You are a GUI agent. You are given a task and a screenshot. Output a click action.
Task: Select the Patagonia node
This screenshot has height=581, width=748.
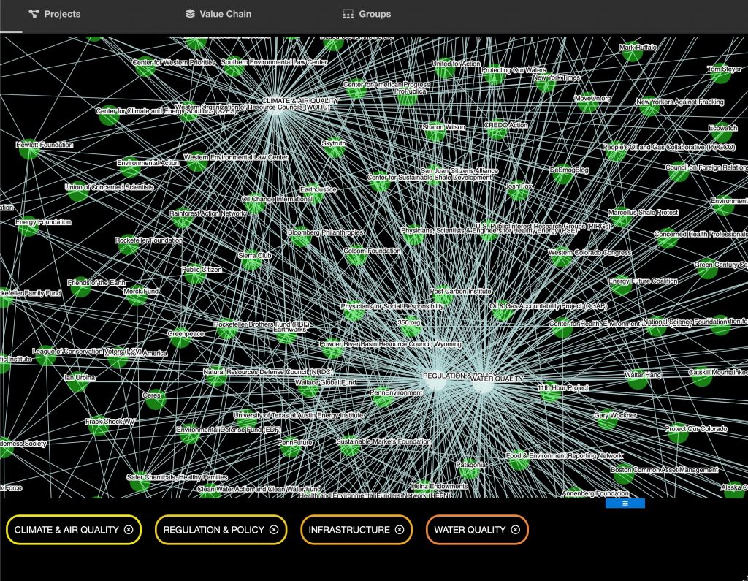click(470, 470)
